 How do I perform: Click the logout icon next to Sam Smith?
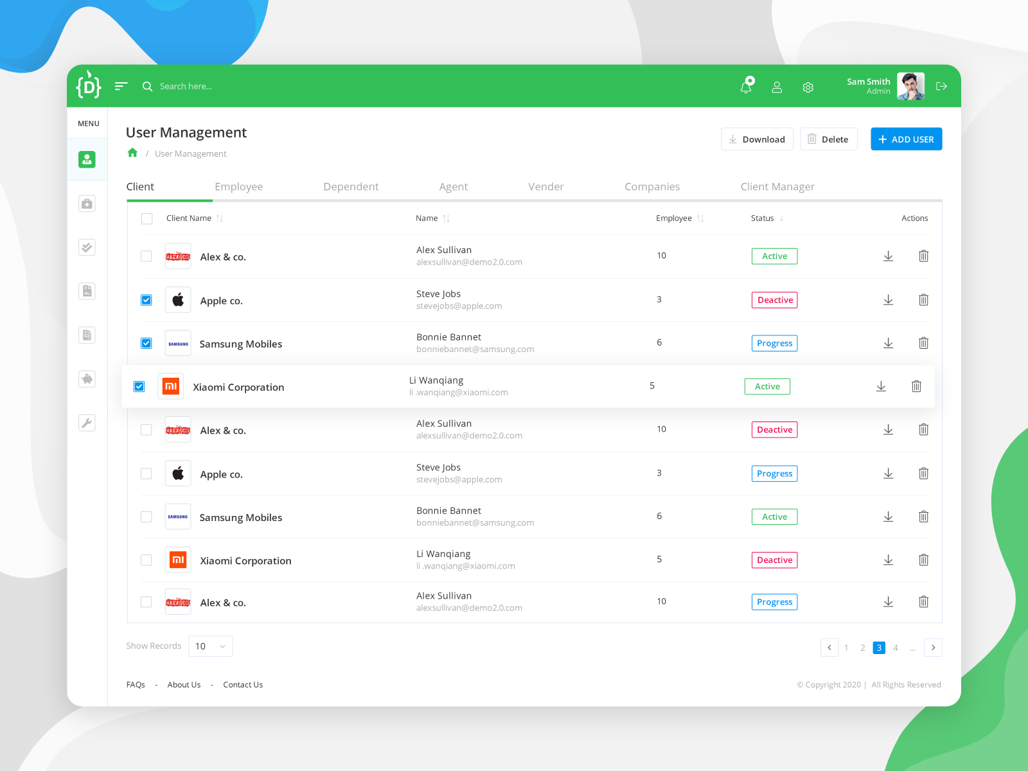pos(941,85)
